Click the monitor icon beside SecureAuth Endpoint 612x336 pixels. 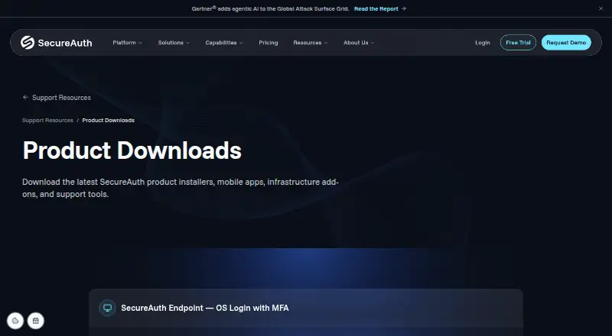click(107, 308)
